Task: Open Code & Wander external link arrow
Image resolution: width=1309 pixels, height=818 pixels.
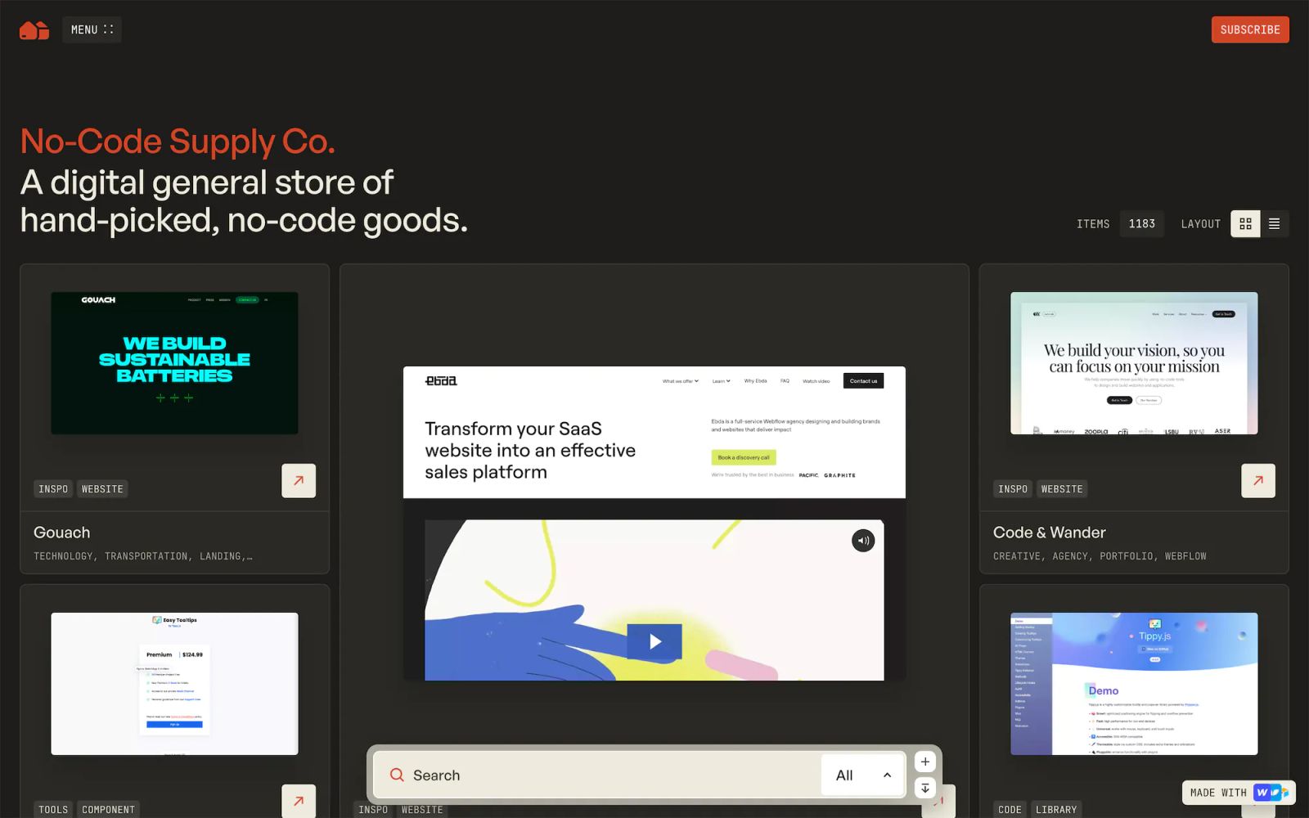Action: point(1258,481)
